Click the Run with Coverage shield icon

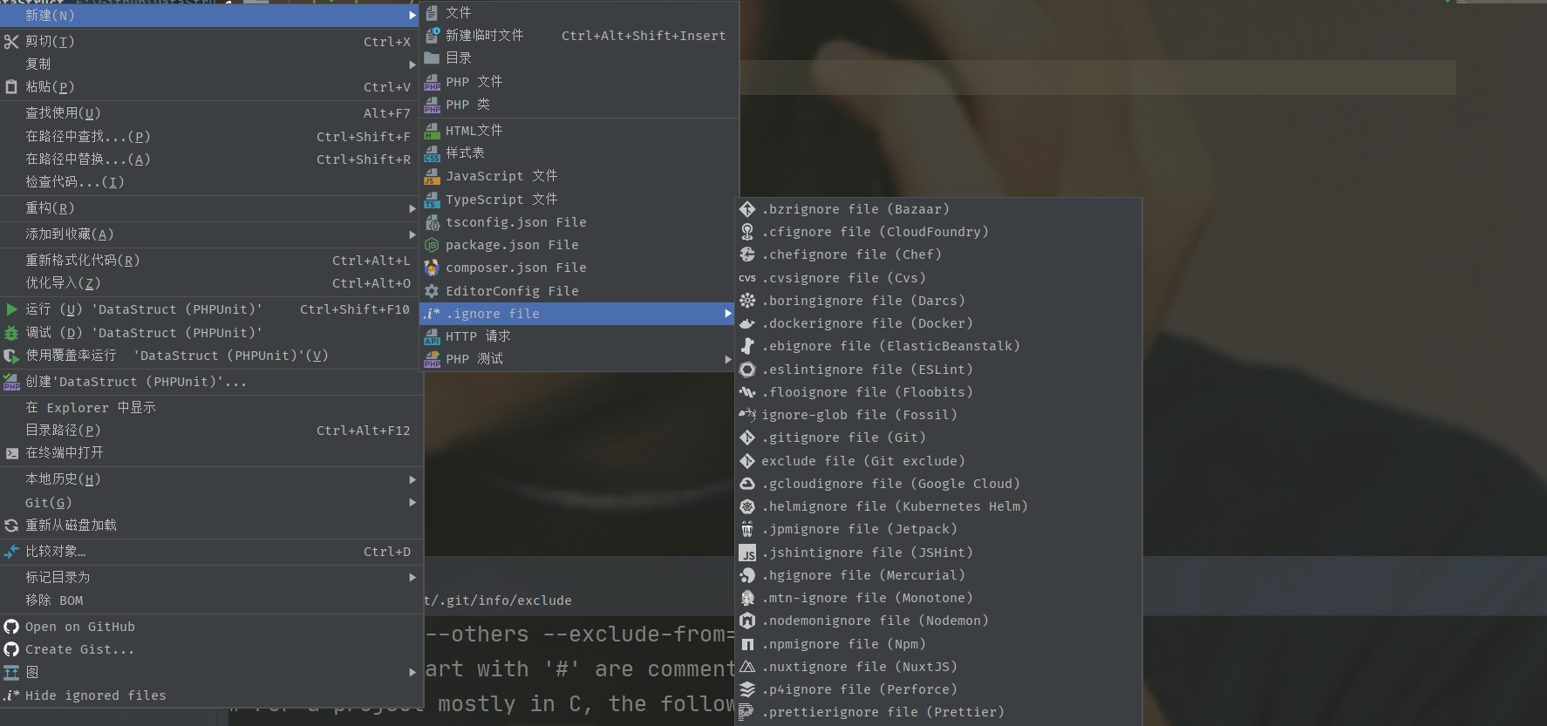point(11,356)
